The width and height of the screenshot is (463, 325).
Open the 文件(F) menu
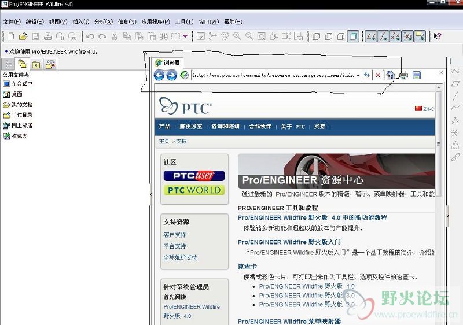pyautogui.click(x=12, y=21)
